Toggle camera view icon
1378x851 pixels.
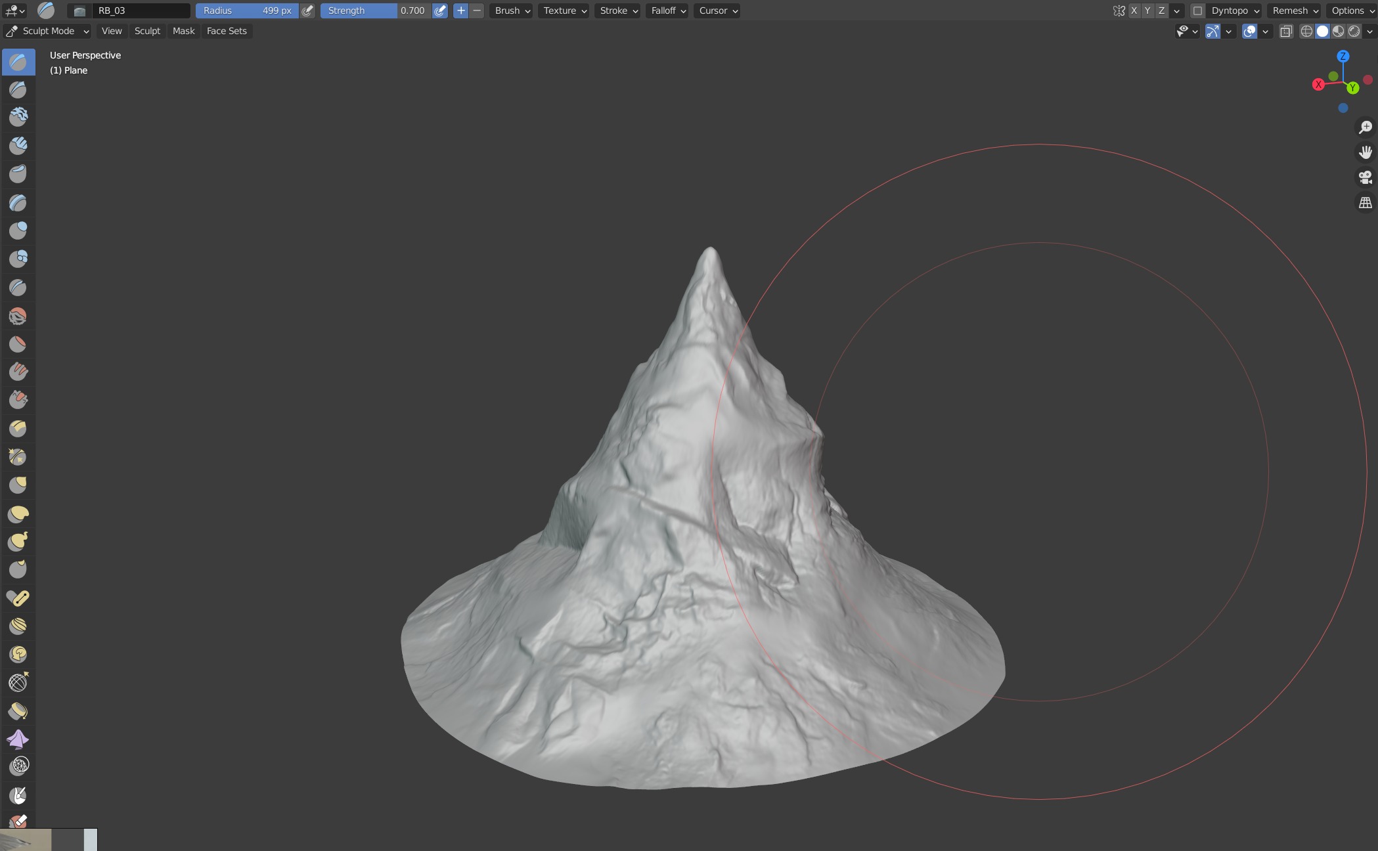(x=1366, y=177)
